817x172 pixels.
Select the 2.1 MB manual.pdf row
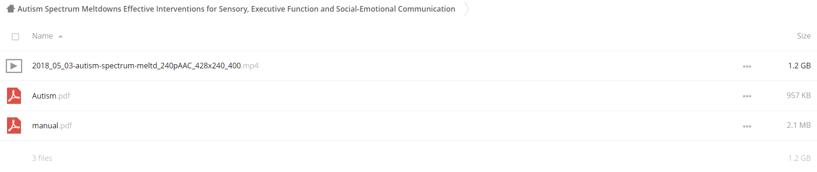click(408, 126)
